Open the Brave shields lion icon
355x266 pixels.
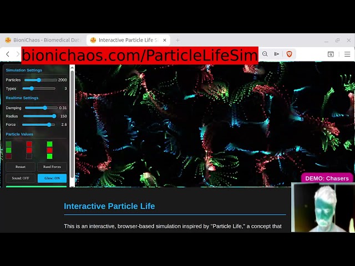click(289, 54)
